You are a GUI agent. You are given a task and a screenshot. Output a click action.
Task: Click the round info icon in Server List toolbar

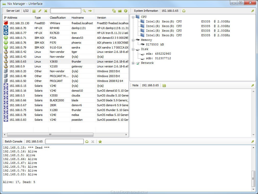pos(126,11)
